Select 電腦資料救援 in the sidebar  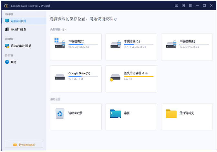(18, 21)
